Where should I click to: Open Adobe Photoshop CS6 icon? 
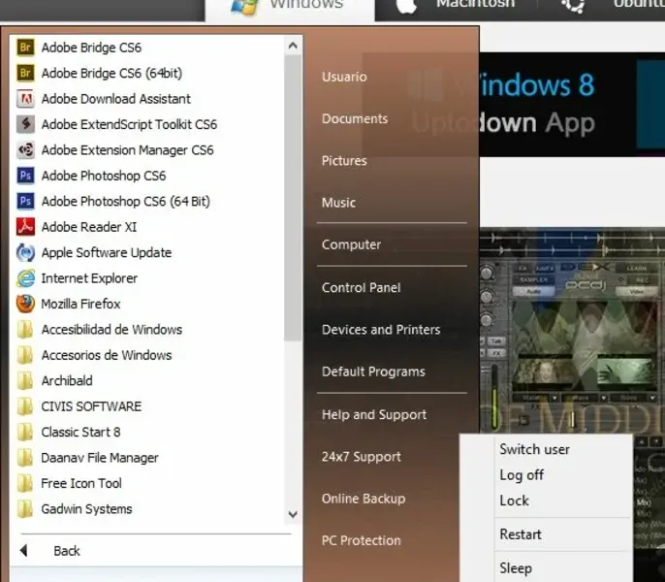click(x=25, y=176)
